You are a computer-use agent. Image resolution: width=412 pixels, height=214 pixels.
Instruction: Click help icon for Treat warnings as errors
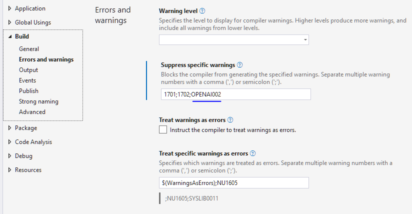coord(230,120)
